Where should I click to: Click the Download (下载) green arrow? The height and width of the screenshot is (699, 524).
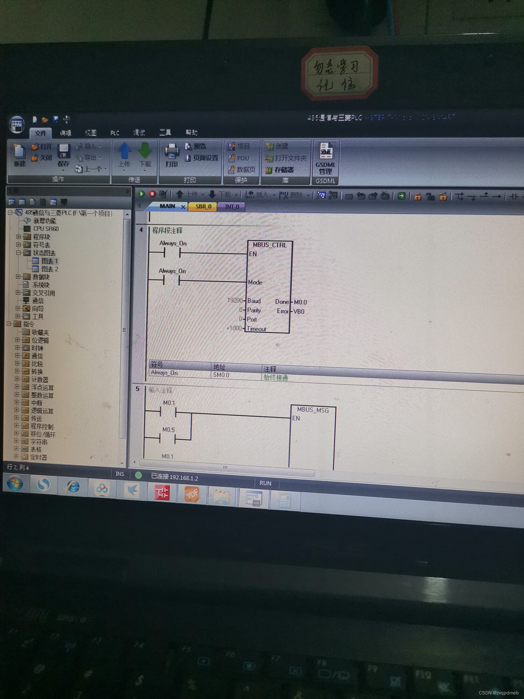145,151
